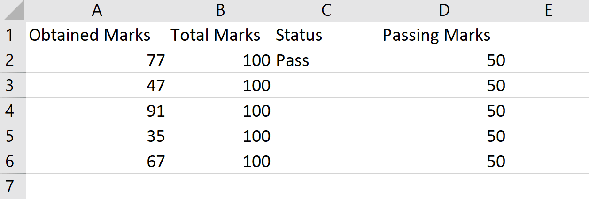
Task: Click the Passing Marks header cell
Action: tap(444, 35)
